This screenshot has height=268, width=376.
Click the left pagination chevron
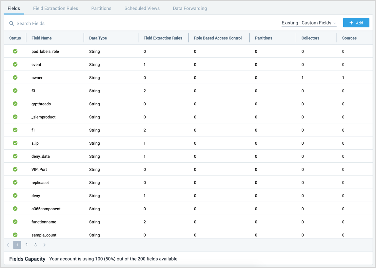point(8,245)
